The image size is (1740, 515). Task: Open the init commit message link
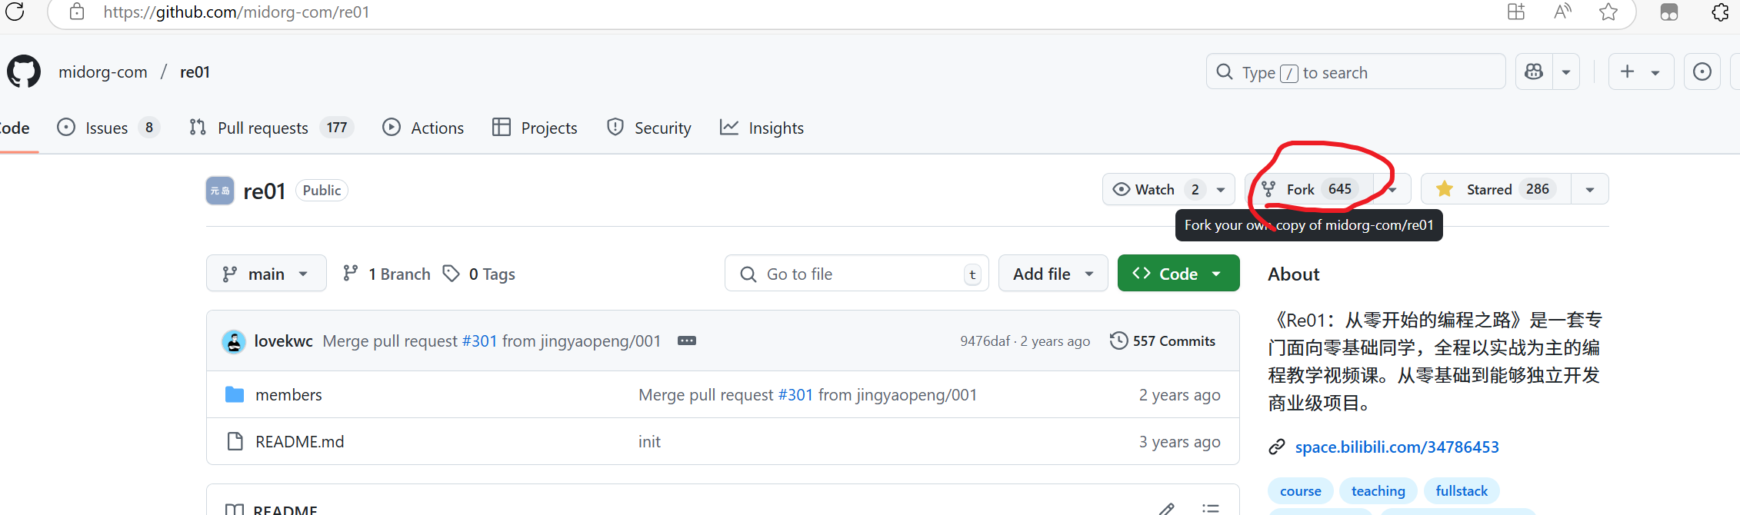coord(649,441)
